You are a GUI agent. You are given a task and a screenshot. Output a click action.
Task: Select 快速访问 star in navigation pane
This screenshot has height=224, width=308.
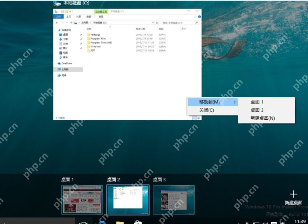point(59,30)
